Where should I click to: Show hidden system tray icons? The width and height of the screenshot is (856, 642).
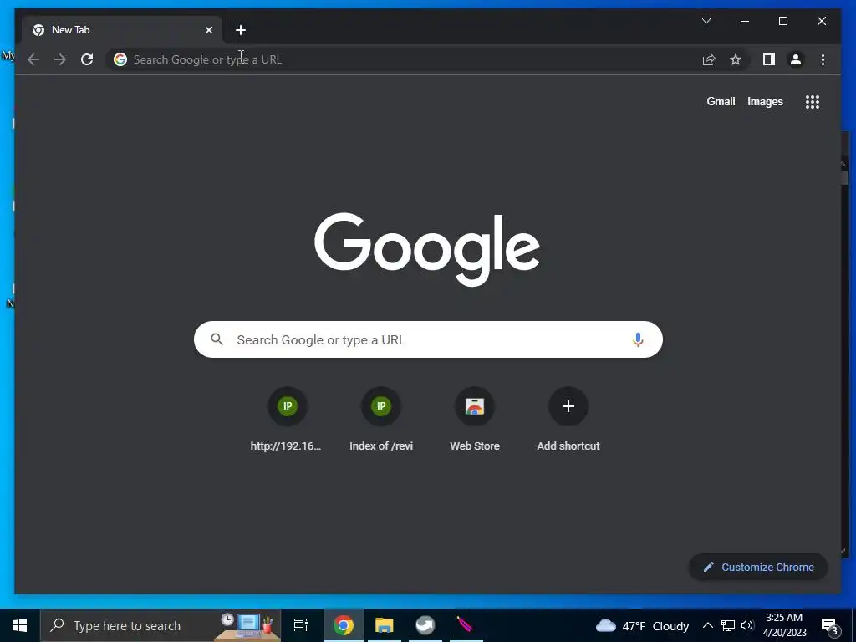point(707,625)
